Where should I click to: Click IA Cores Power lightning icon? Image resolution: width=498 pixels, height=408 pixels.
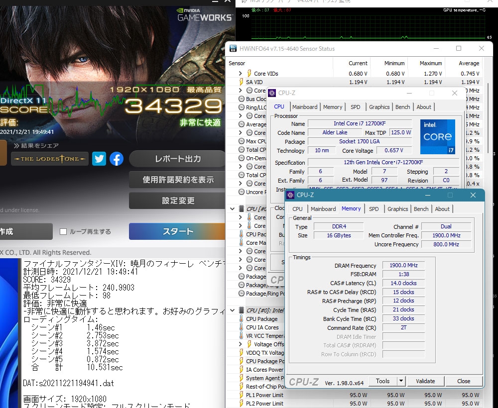(x=242, y=369)
